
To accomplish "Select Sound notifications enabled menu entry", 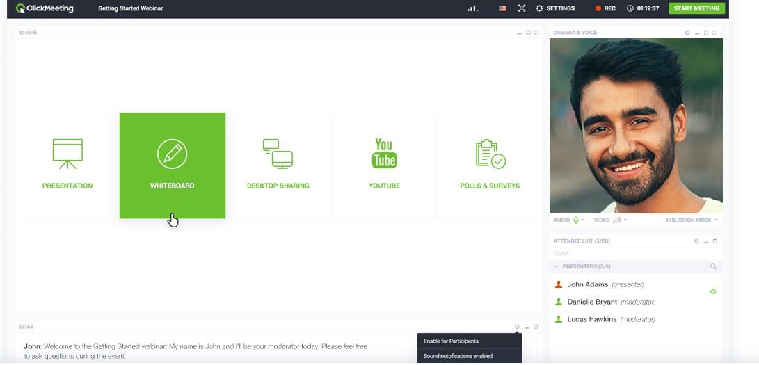I will point(458,356).
